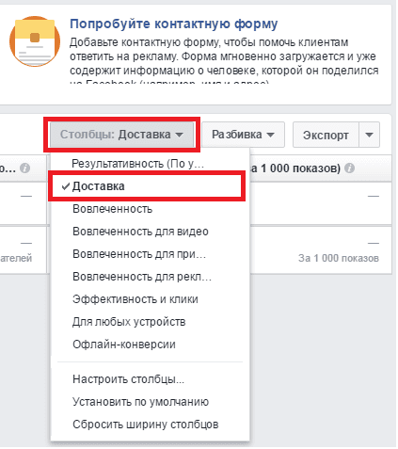Click info icon next to '1 000 показов' header
Viewport: 398px width, 449px height.
(x=350, y=168)
